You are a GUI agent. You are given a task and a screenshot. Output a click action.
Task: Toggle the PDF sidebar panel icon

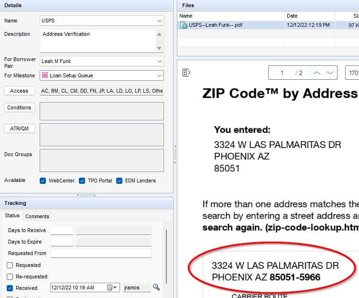pos(186,73)
